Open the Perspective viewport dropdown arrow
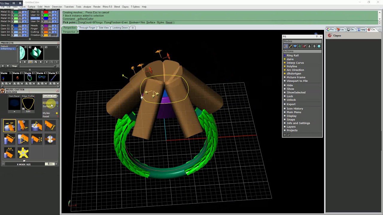This screenshot has width=383, height=215. click(77, 32)
